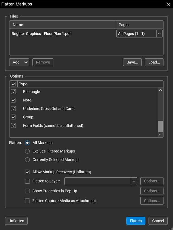Click the Flatten button
This screenshot has height=230, width=173.
[136, 221]
